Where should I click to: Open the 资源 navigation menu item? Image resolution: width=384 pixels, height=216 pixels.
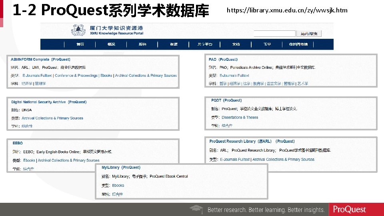[x=174, y=44]
